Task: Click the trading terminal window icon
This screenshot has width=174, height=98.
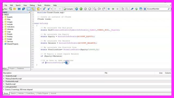Action: pos(141,9)
